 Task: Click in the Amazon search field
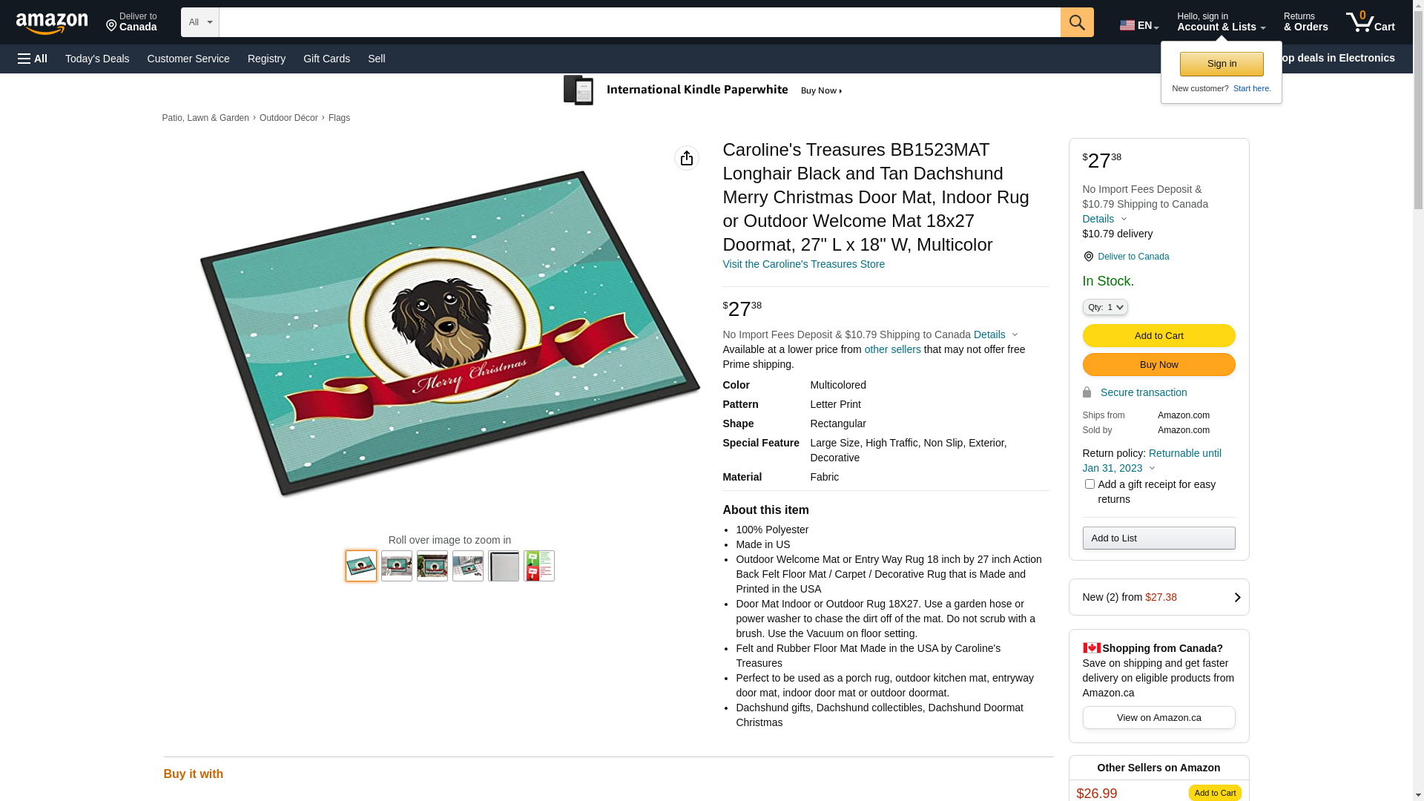pyautogui.click(x=639, y=22)
